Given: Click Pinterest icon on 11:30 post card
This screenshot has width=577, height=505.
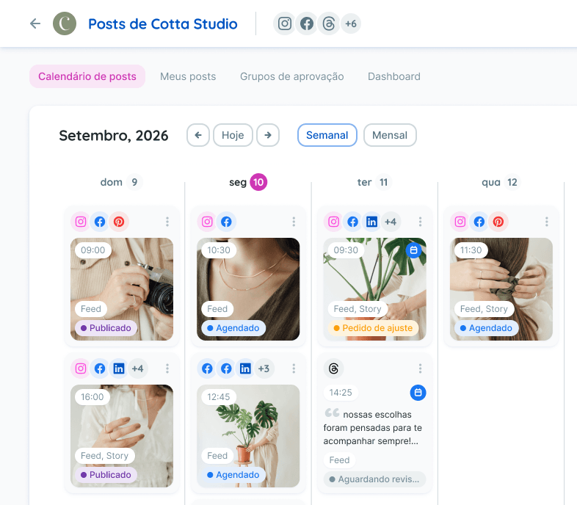Looking at the screenshot, I should pos(498,222).
